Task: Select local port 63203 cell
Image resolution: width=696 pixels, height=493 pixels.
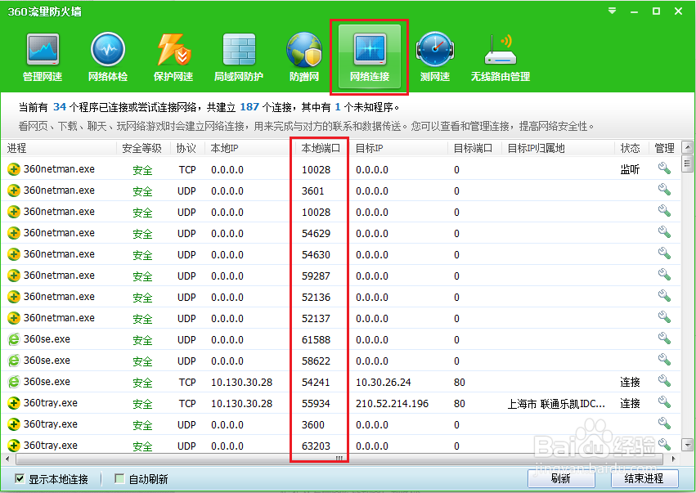Action: click(316, 446)
